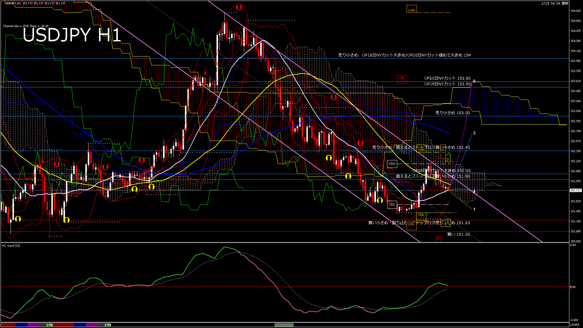Image resolution: width=583 pixels, height=328 pixels.
Task: Click the small red M marker box
Action: coord(438,239)
